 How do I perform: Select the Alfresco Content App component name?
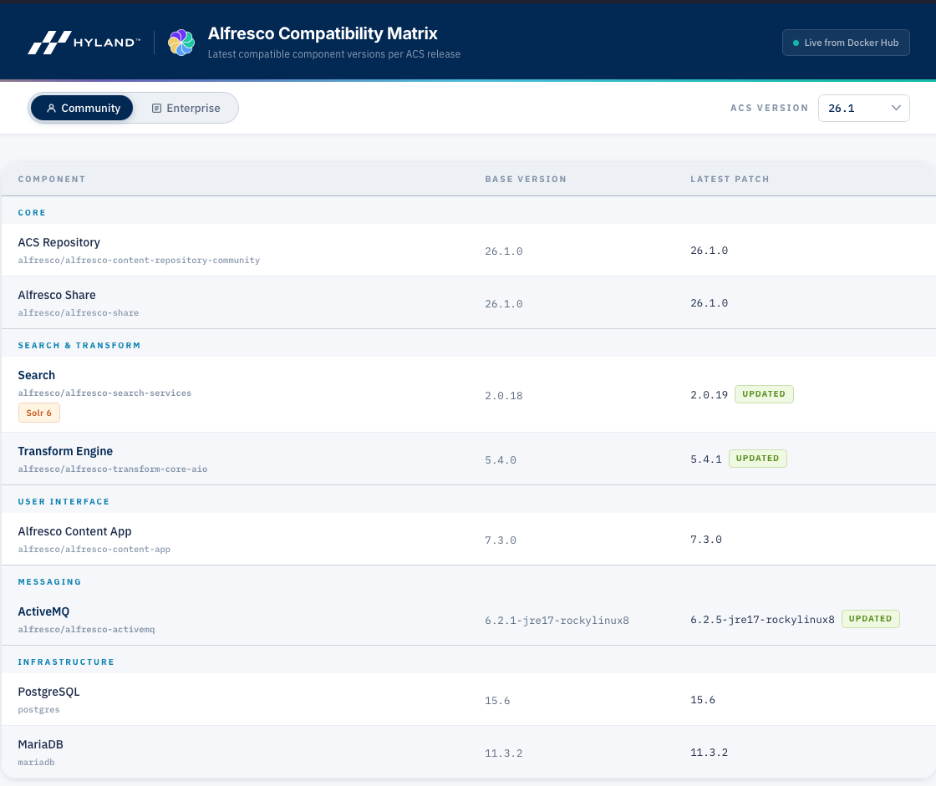pos(74,531)
